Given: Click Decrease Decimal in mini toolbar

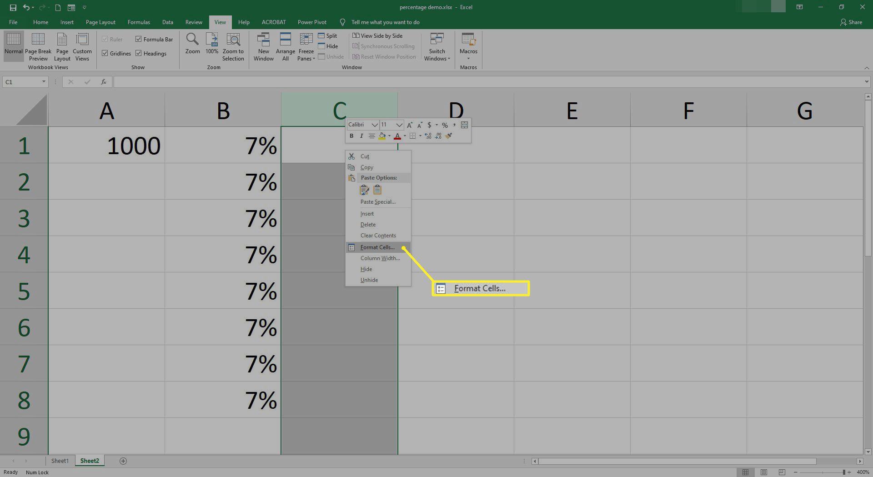Looking at the screenshot, I should point(438,136).
